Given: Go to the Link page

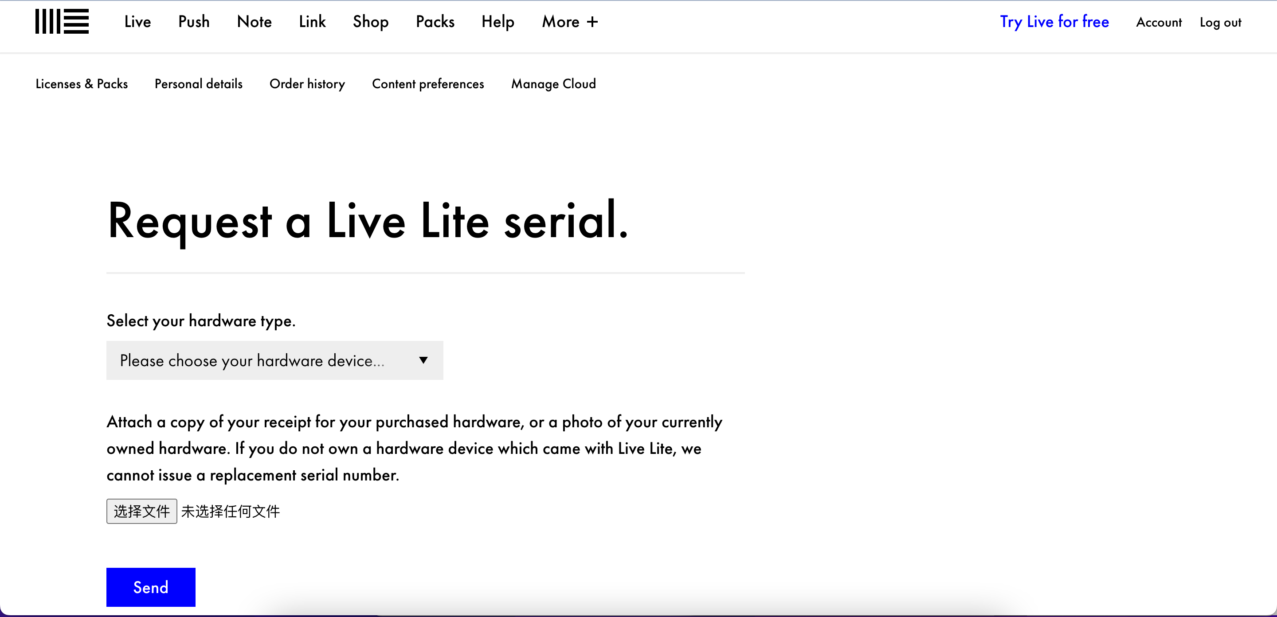Looking at the screenshot, I should point(312,22).
